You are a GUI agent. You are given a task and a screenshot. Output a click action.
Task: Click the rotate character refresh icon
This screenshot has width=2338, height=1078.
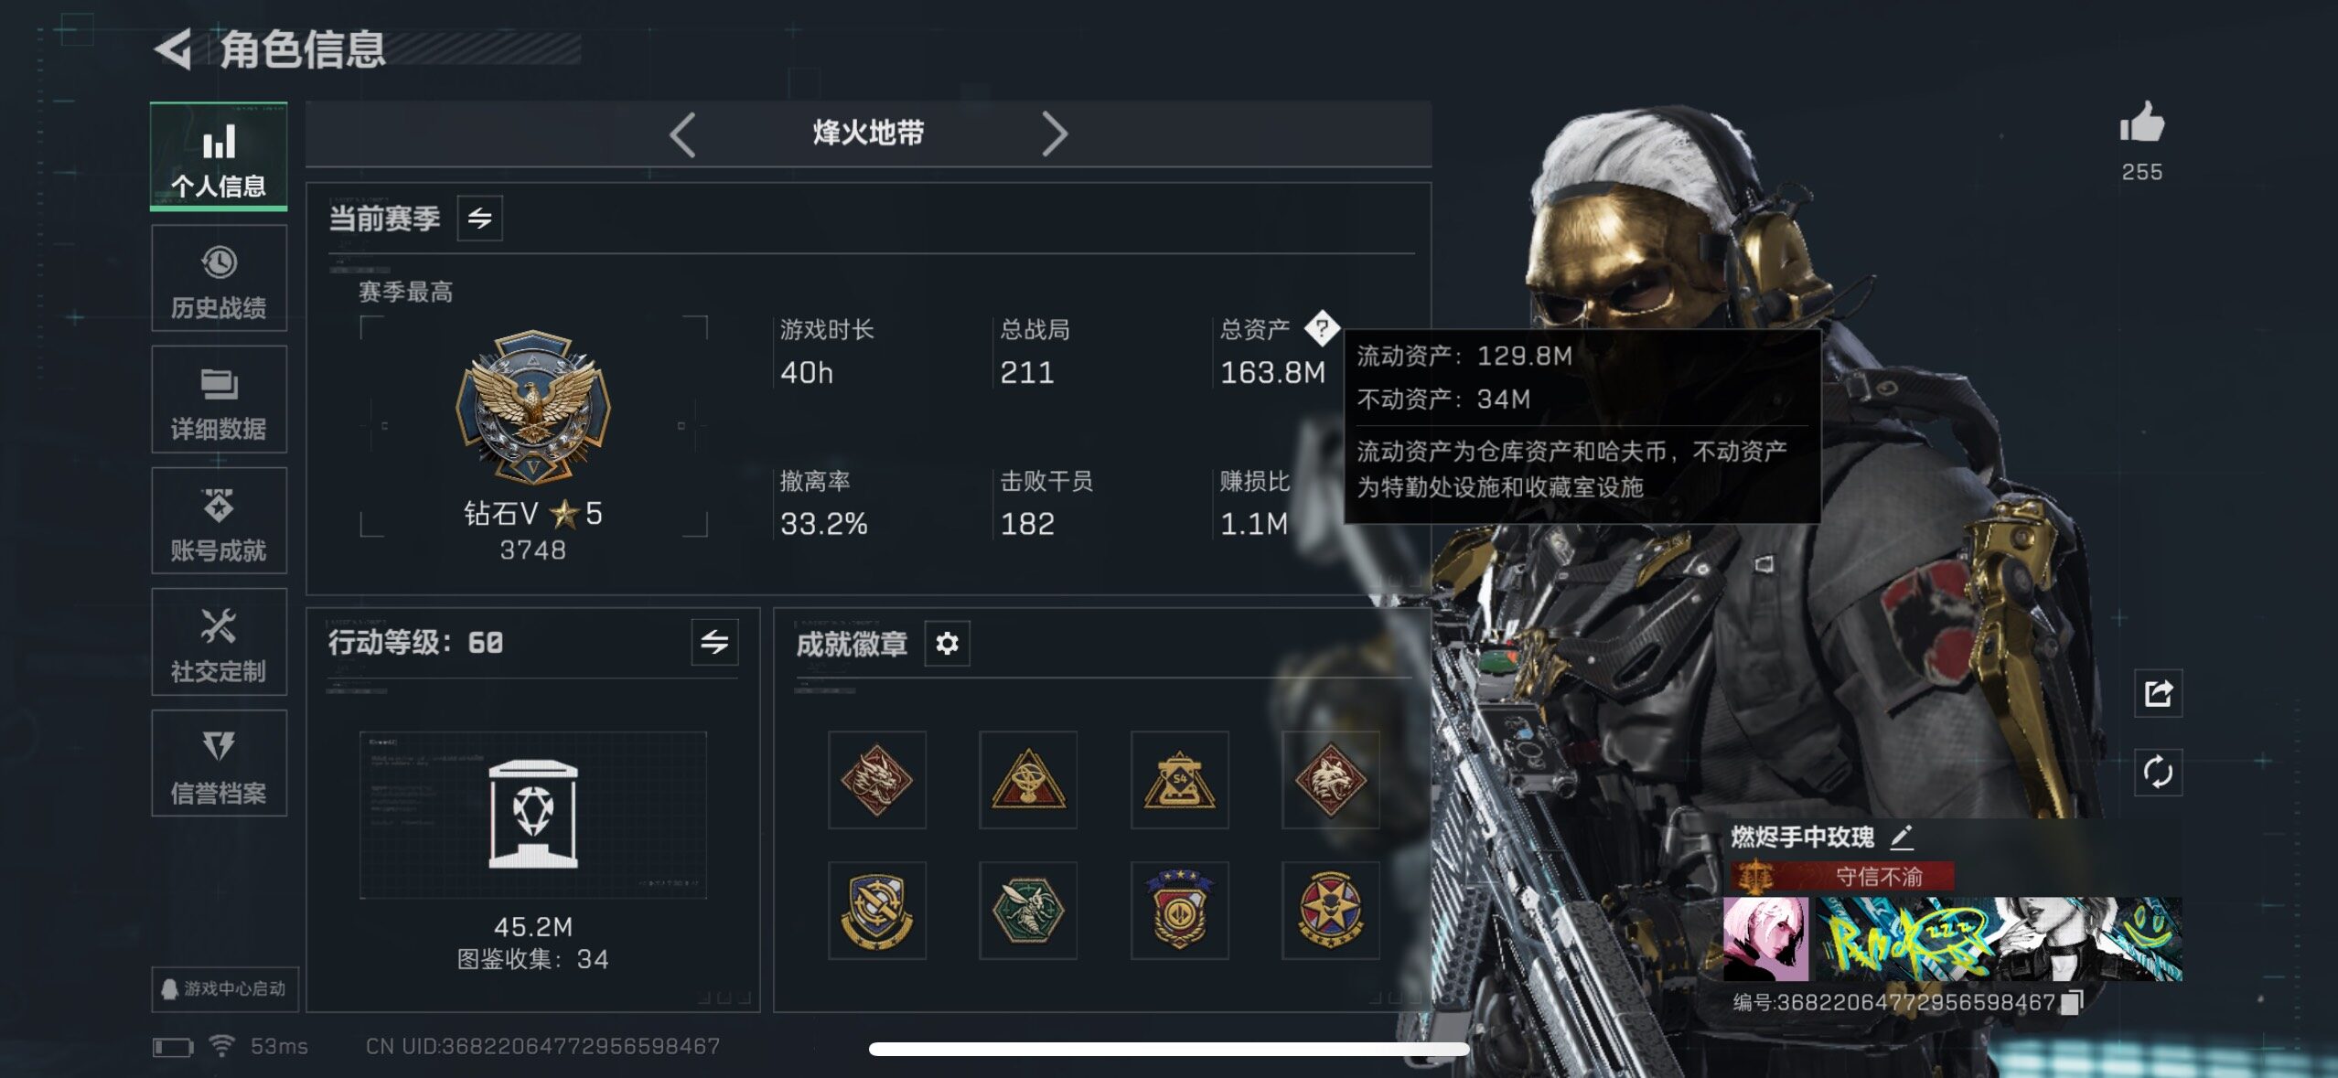(2159, 772)
